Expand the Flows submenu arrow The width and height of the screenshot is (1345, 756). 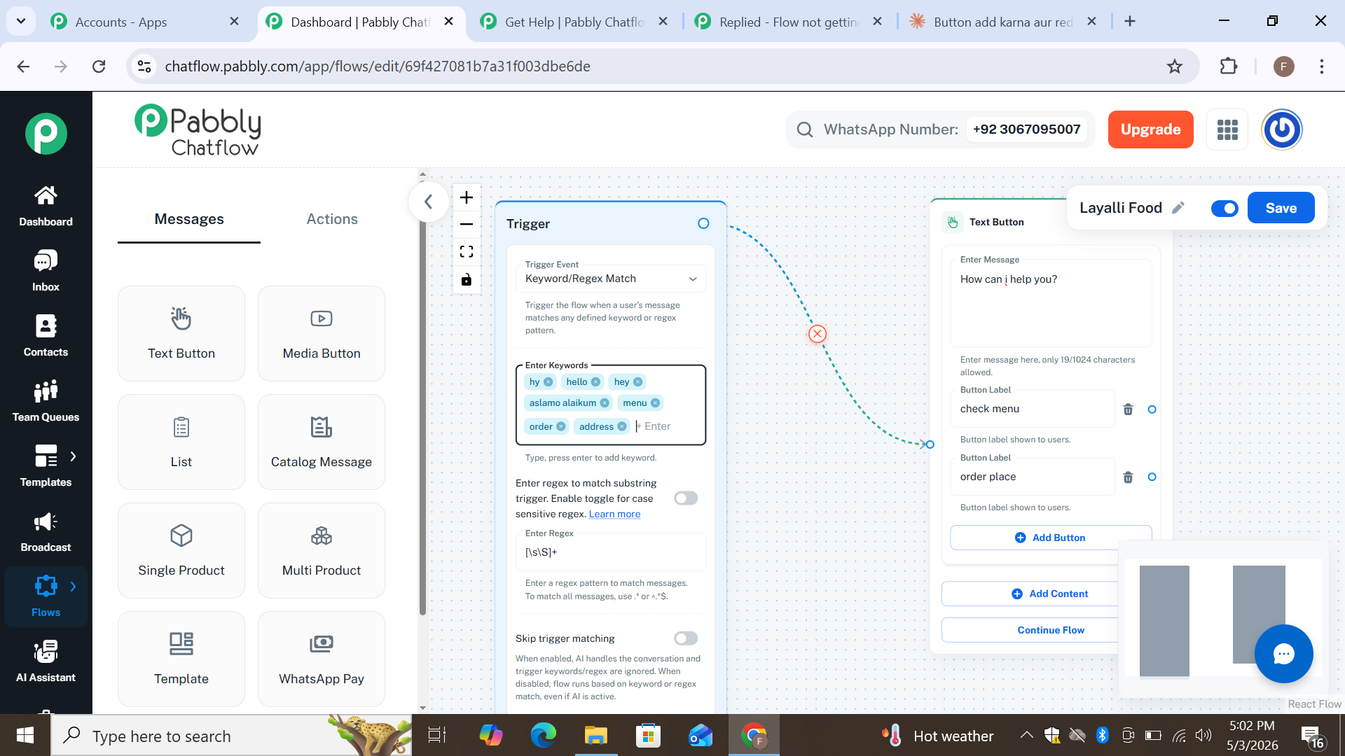pos(73,587)
